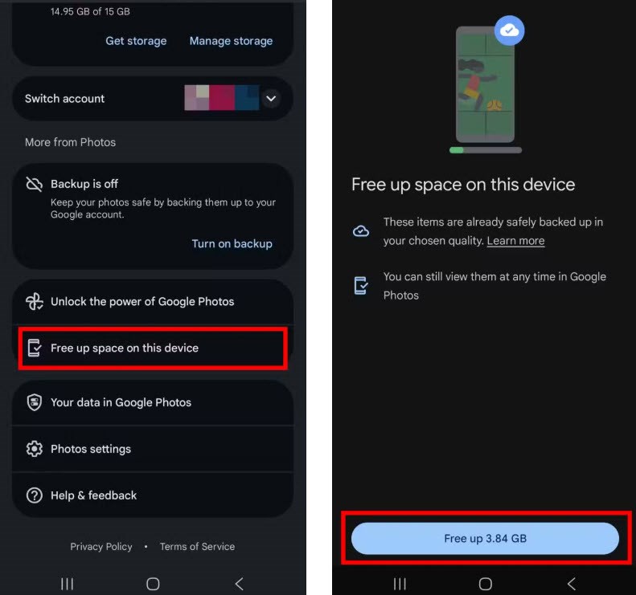Open the Switch account row
The width and height of the screenshot is (636, 595).
(153, 99)
